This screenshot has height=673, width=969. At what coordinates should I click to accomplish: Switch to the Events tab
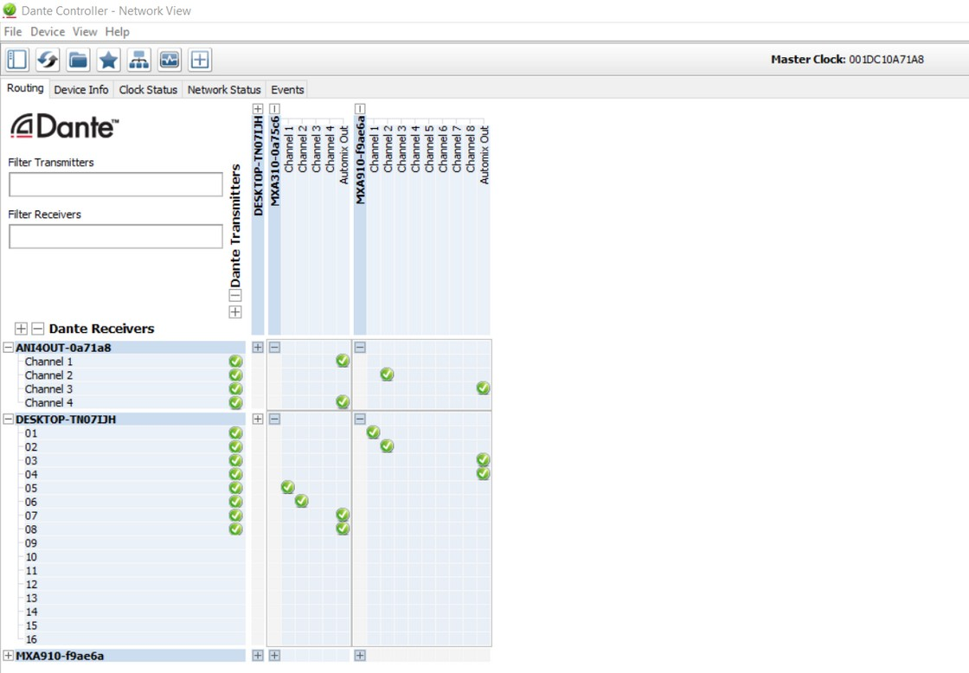pos(287,90)
